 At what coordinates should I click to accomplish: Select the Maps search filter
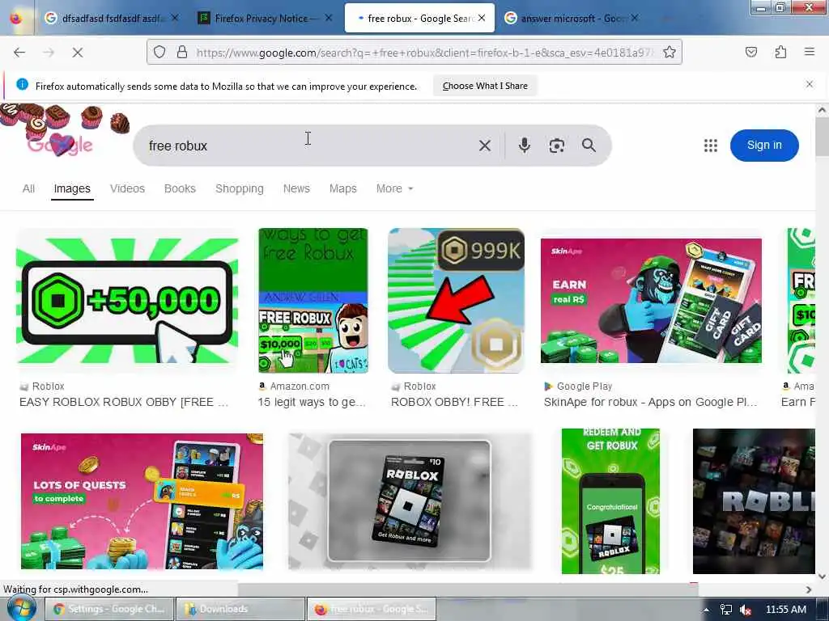pyautogui.click(x=342, y=188)
